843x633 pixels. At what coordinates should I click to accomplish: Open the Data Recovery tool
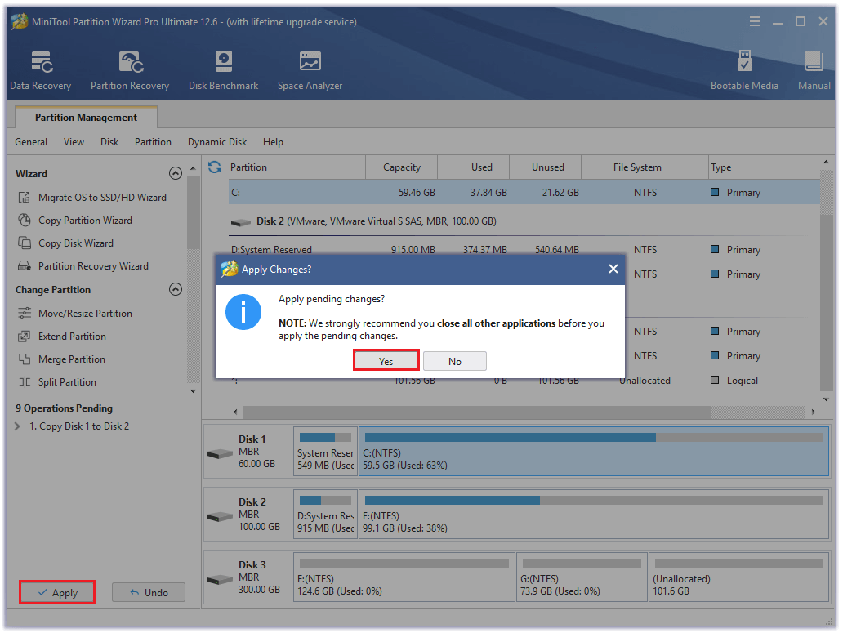[x=40, y=70]
